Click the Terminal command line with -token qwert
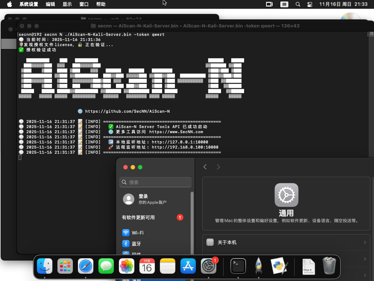374x281 pixels. pos(91,35)
